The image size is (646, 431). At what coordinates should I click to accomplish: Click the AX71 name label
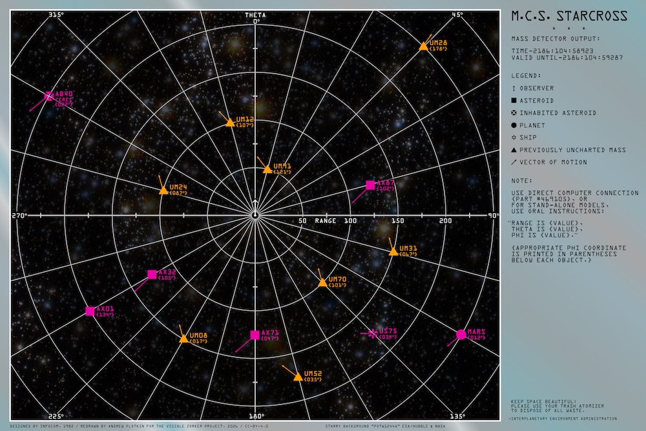pyautogui.click(x=270, y=333)
